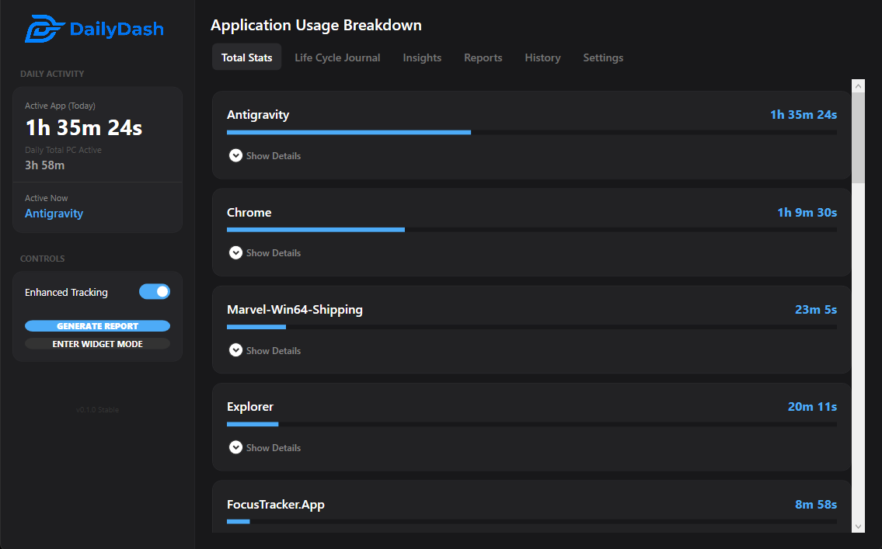Click the scrollbar up arrow

(x=858, y=86)
